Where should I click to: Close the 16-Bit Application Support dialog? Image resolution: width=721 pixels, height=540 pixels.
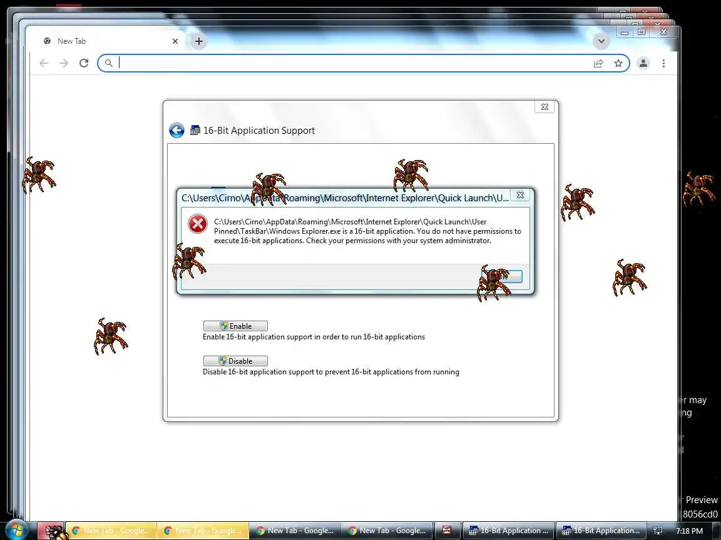click(545, 106)
